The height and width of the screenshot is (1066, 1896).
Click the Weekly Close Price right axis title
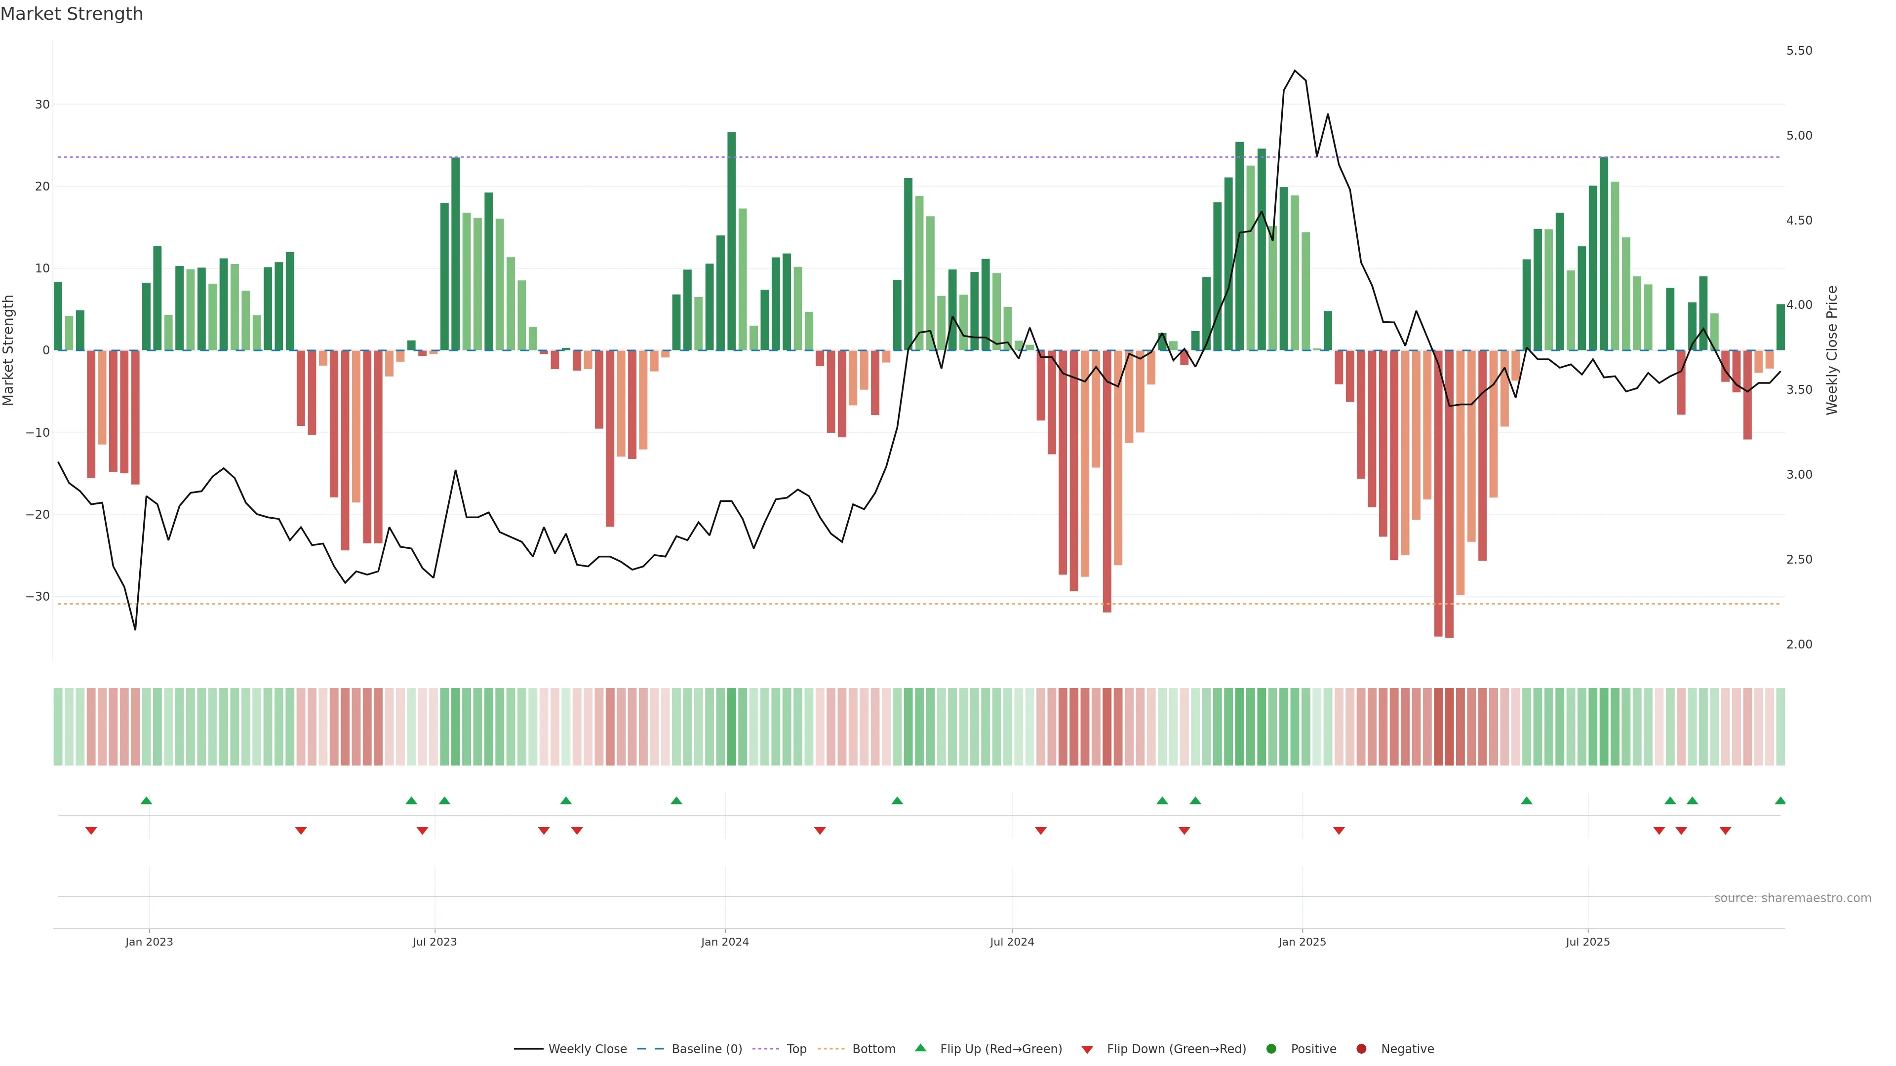click(1832, 350)
